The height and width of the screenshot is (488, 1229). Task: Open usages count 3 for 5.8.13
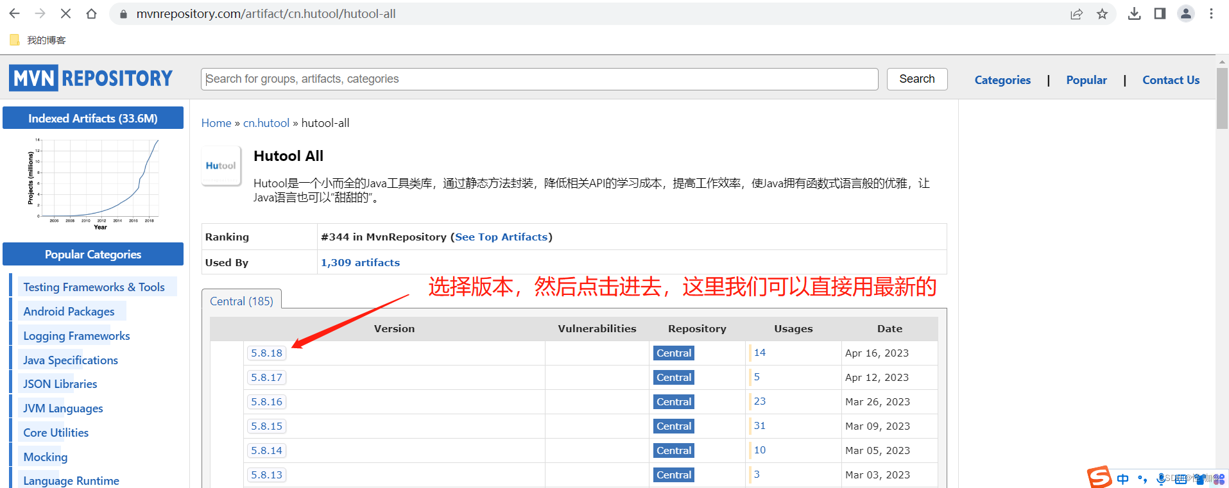(x=757, y=474)
